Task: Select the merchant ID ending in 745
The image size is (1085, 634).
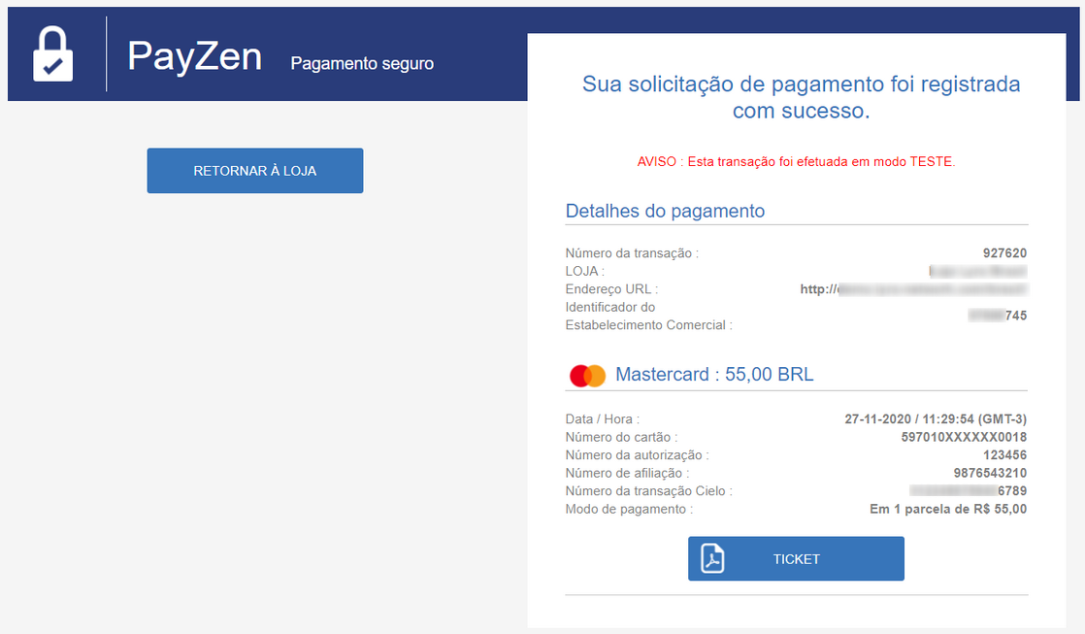Action: 998,316
